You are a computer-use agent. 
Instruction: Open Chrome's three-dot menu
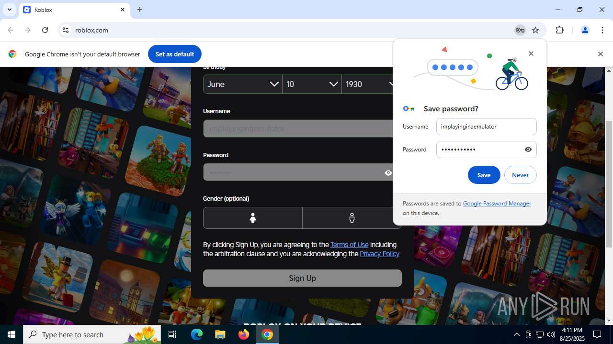coord(602,30)
